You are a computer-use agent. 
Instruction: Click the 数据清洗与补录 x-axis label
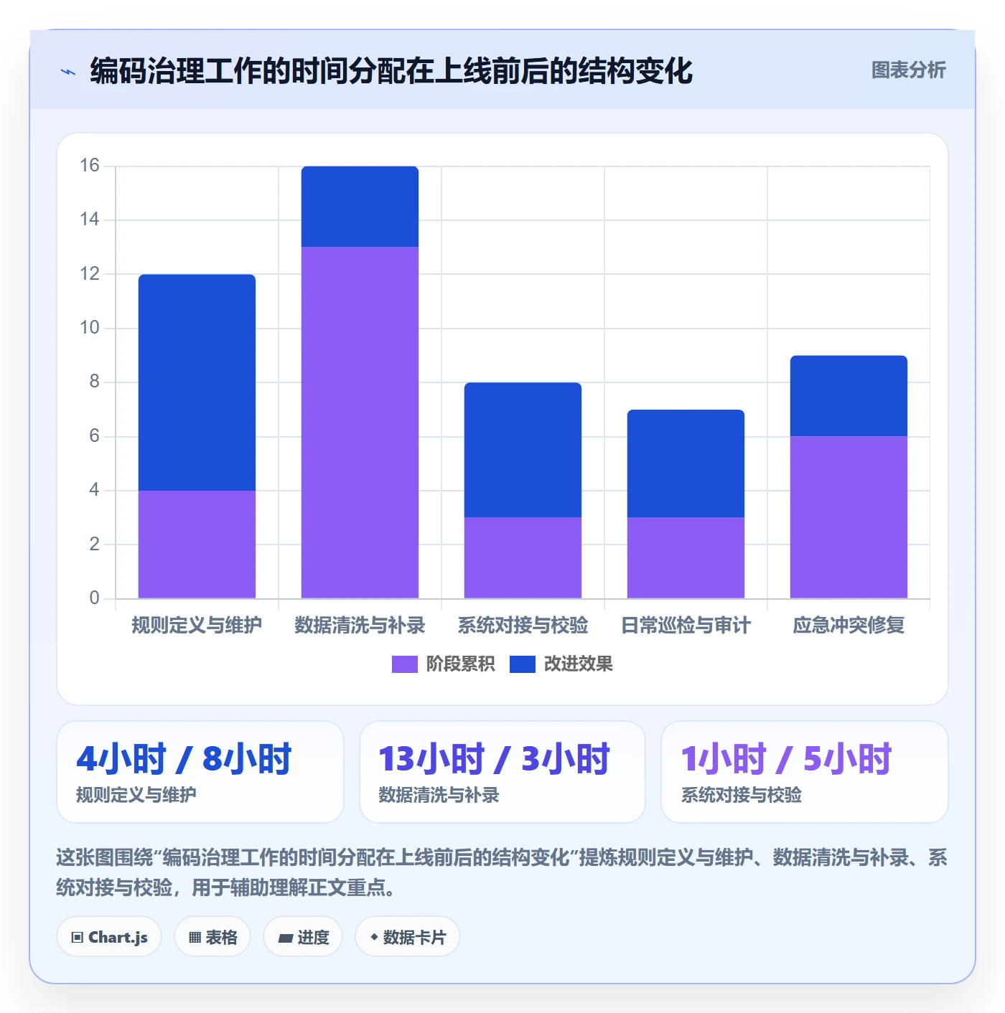tap(360, 626)
